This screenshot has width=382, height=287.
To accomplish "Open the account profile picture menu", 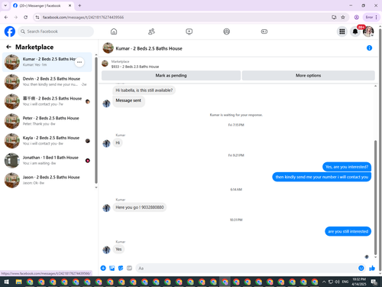I will 368,31.
